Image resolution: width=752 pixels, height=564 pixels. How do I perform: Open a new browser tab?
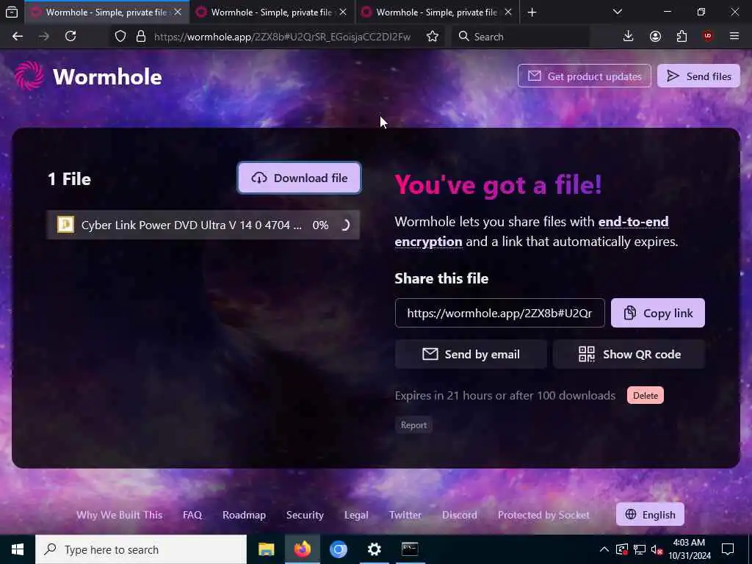[x=532, y=12]
